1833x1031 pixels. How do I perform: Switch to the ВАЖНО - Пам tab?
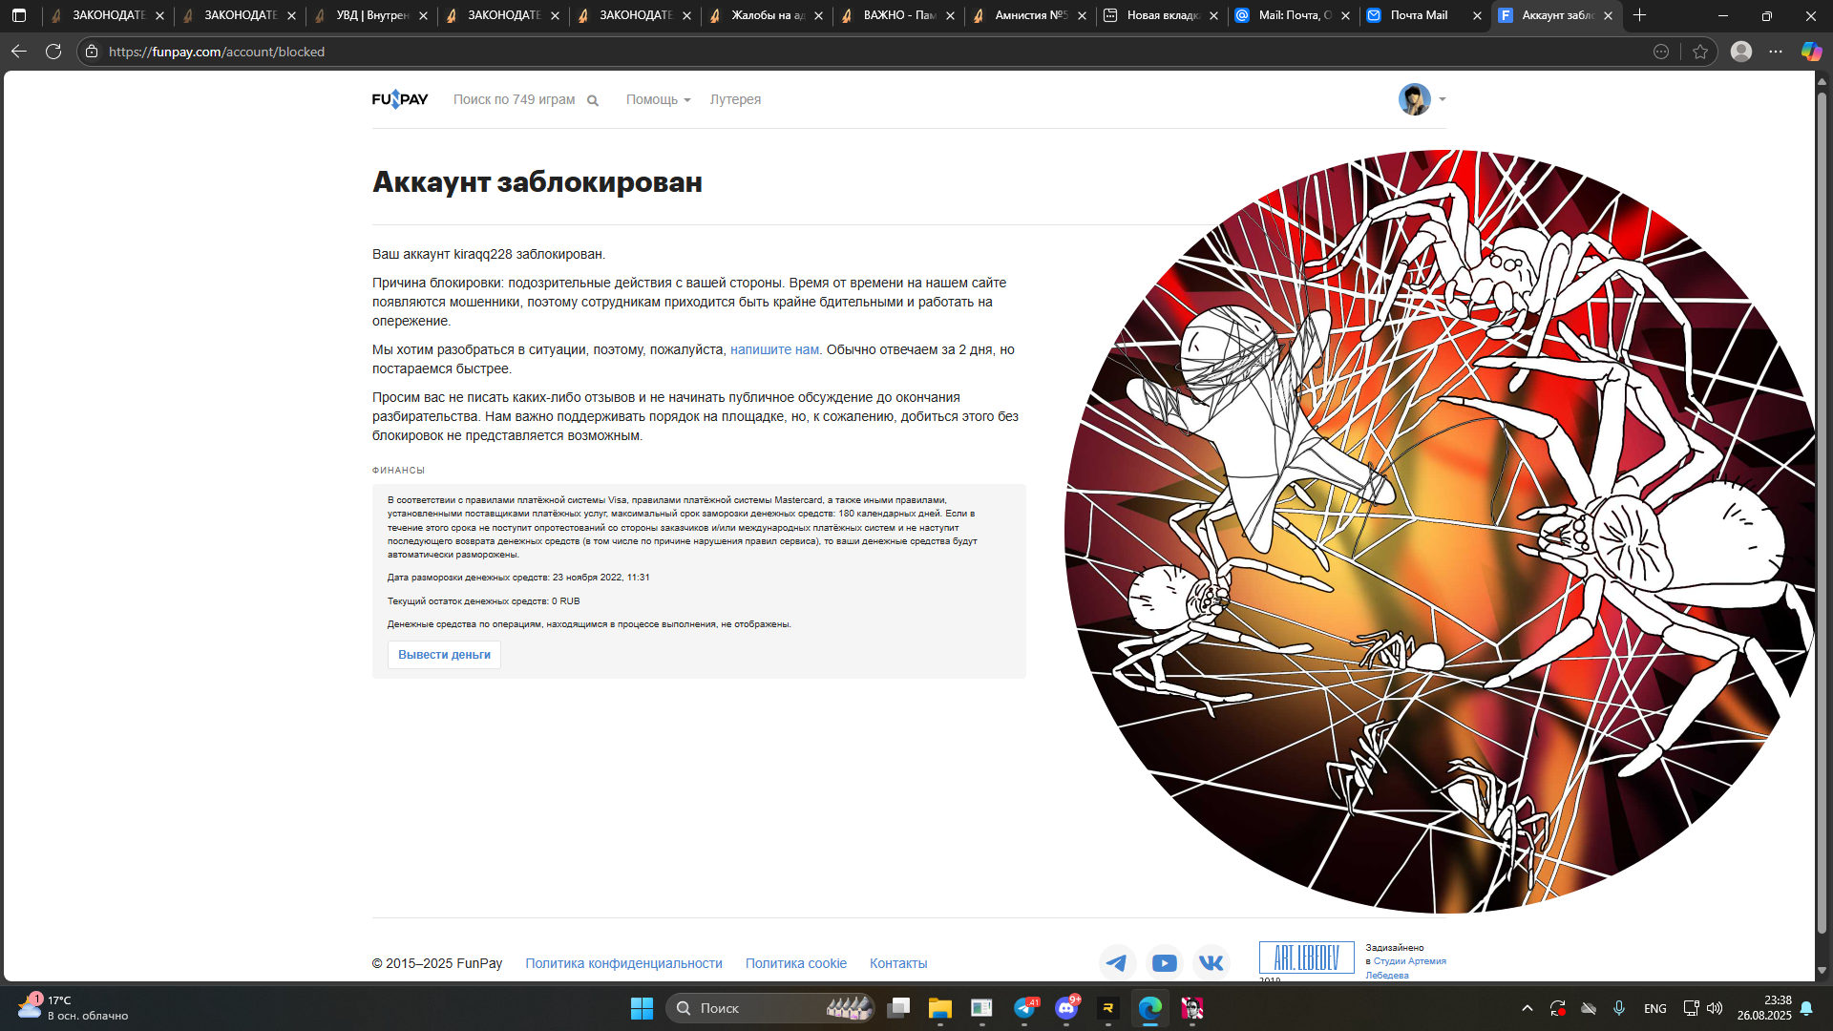pos(899,15)
